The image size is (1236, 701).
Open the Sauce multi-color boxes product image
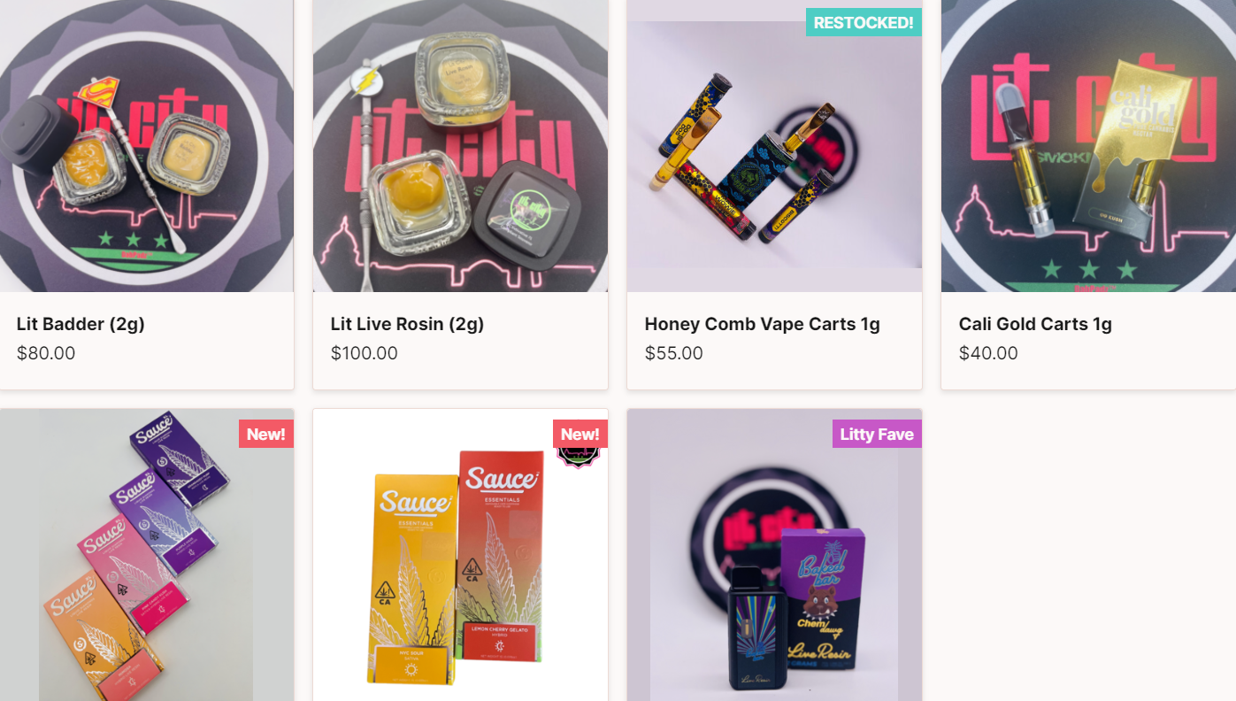pyautogui.click(x=147, y=555)
